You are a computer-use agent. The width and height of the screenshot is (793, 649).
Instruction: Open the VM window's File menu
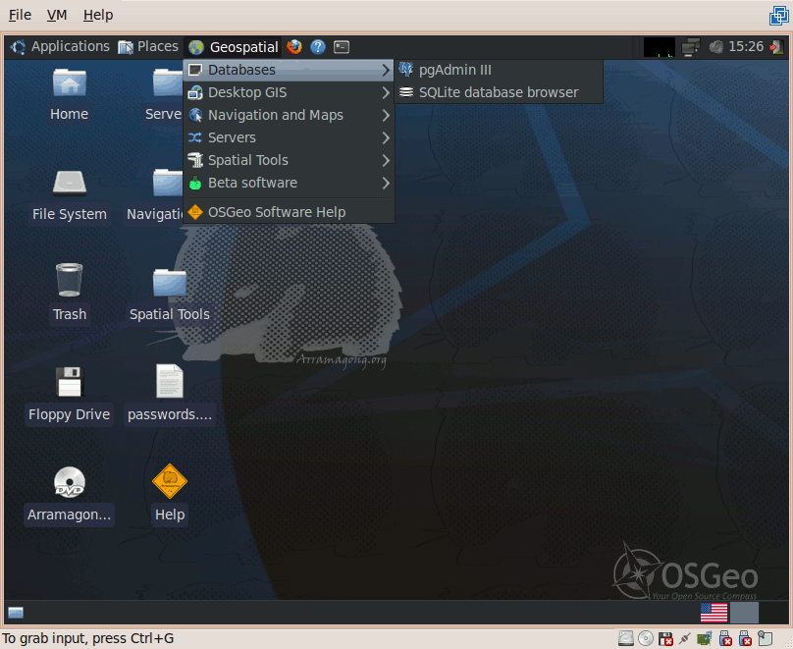click(20, 15)
